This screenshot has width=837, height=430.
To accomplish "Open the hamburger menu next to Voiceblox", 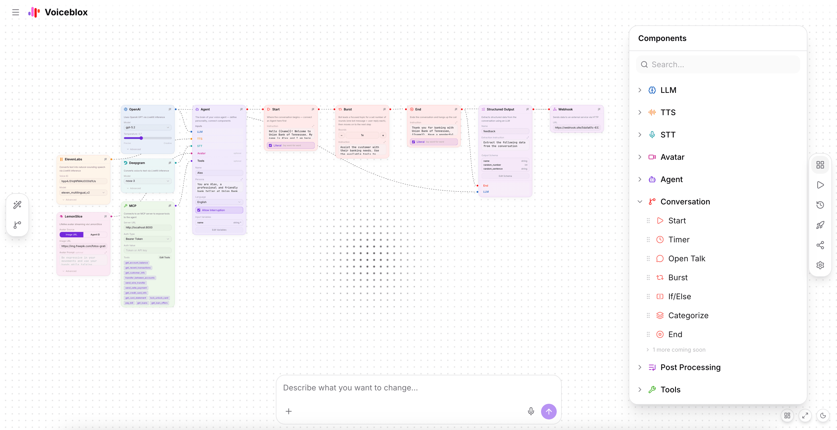I will [x=16, y=12].
